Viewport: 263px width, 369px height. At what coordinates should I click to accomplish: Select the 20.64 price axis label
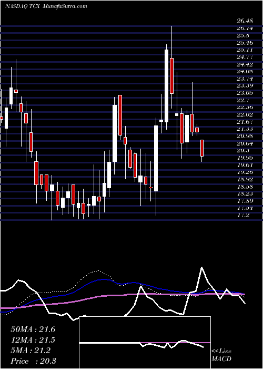coord(245,143)
